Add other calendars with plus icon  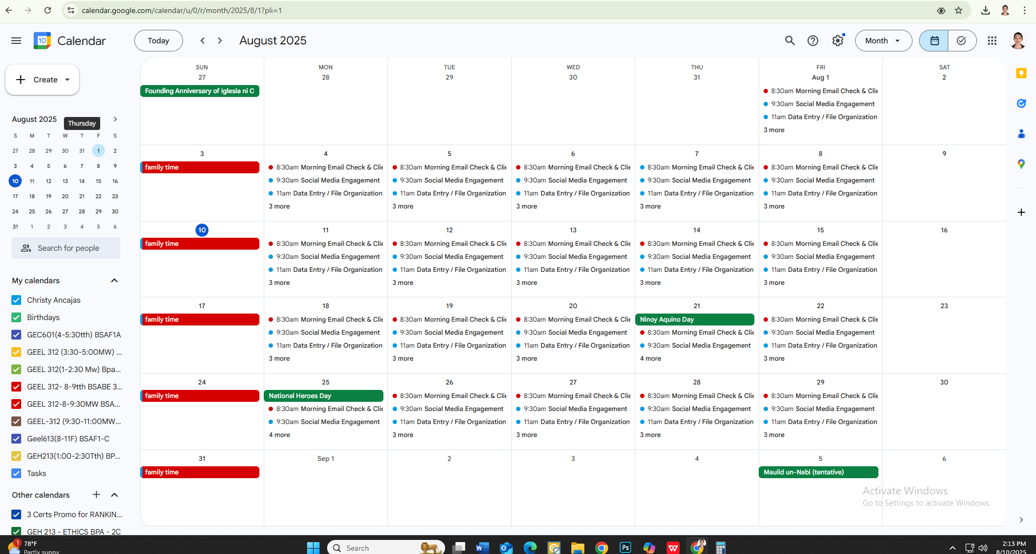pyautogui.click(x=96, y=494)
